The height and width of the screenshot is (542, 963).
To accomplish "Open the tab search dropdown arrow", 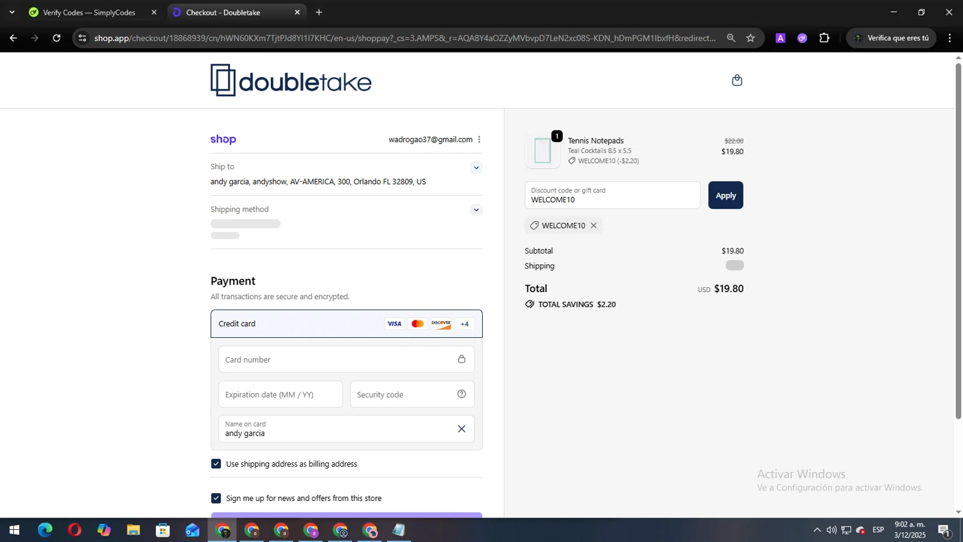I will (12, 12).
